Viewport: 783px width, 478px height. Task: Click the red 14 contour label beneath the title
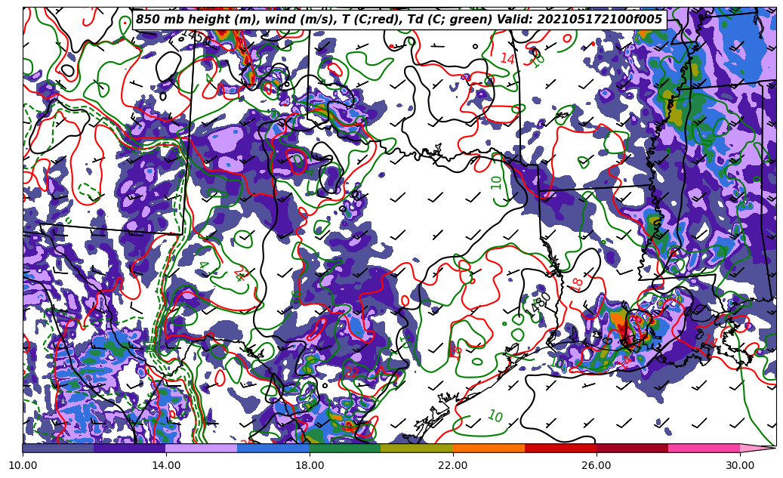coord(507,58)
